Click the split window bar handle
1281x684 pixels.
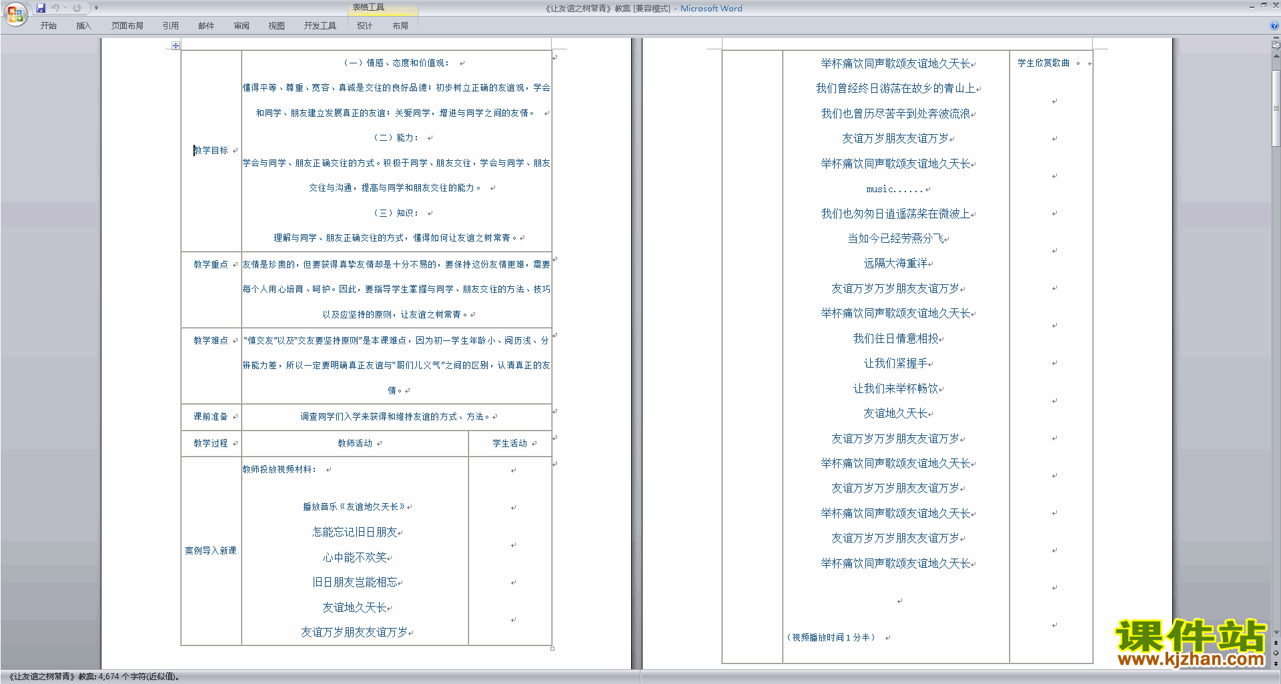coord(1276,38)
